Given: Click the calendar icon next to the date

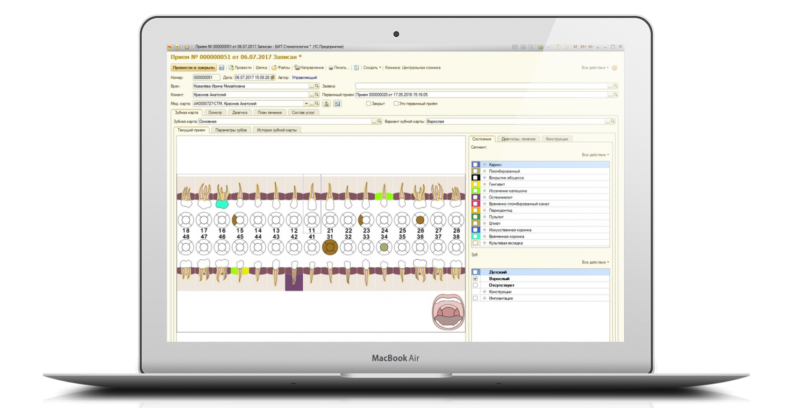Looking at the screenshot, I should [272, 77].
